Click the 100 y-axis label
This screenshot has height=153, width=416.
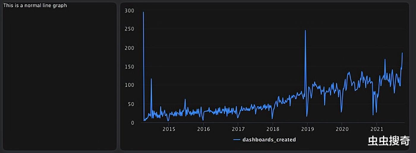pyautogui.click(x=130, y=85)
